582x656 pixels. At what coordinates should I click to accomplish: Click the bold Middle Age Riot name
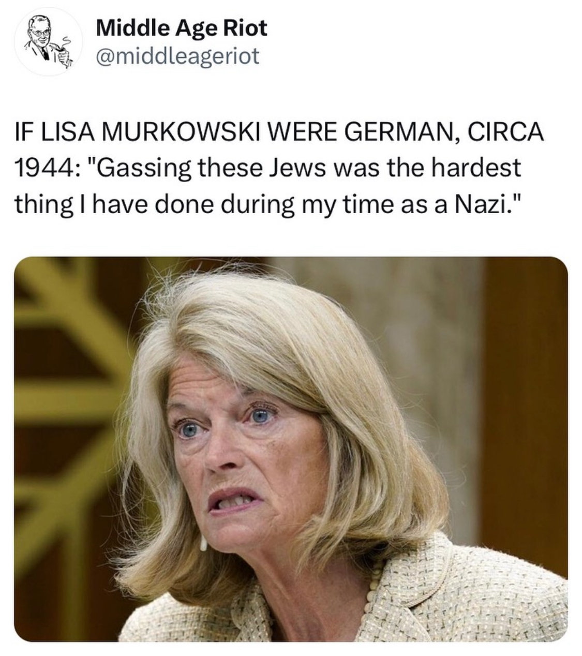(182, 28)
